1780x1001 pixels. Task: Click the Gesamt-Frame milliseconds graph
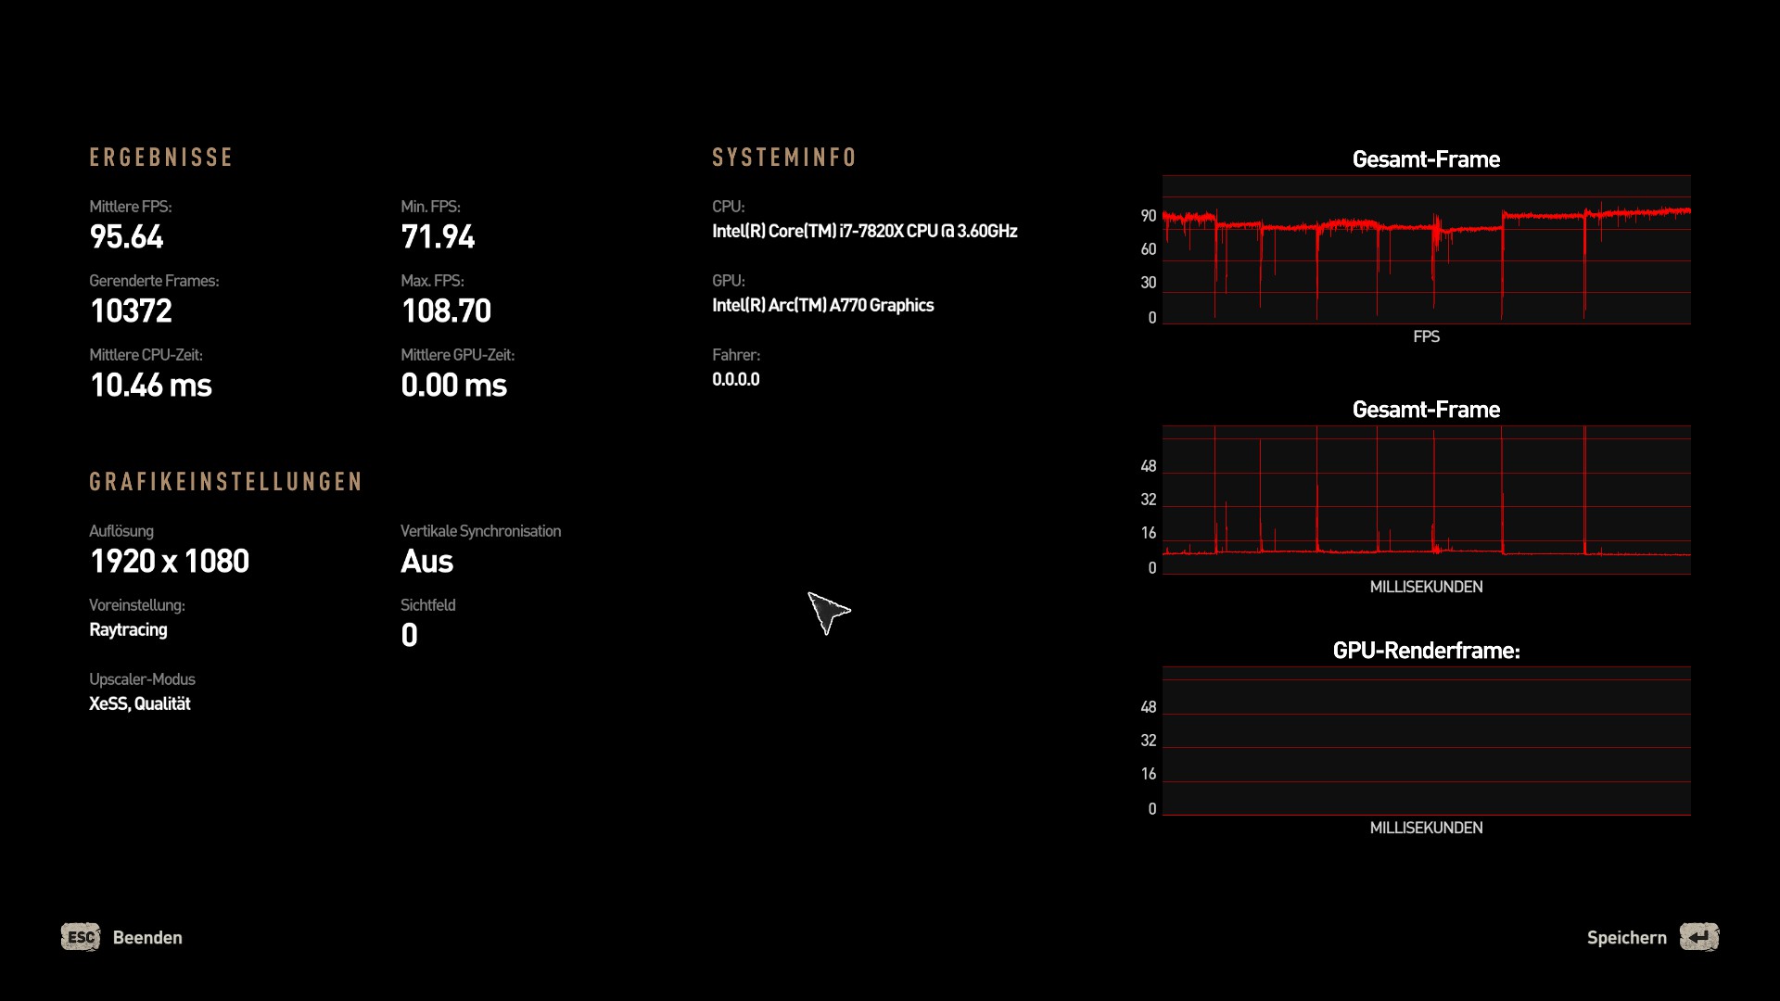point(1426,500)
